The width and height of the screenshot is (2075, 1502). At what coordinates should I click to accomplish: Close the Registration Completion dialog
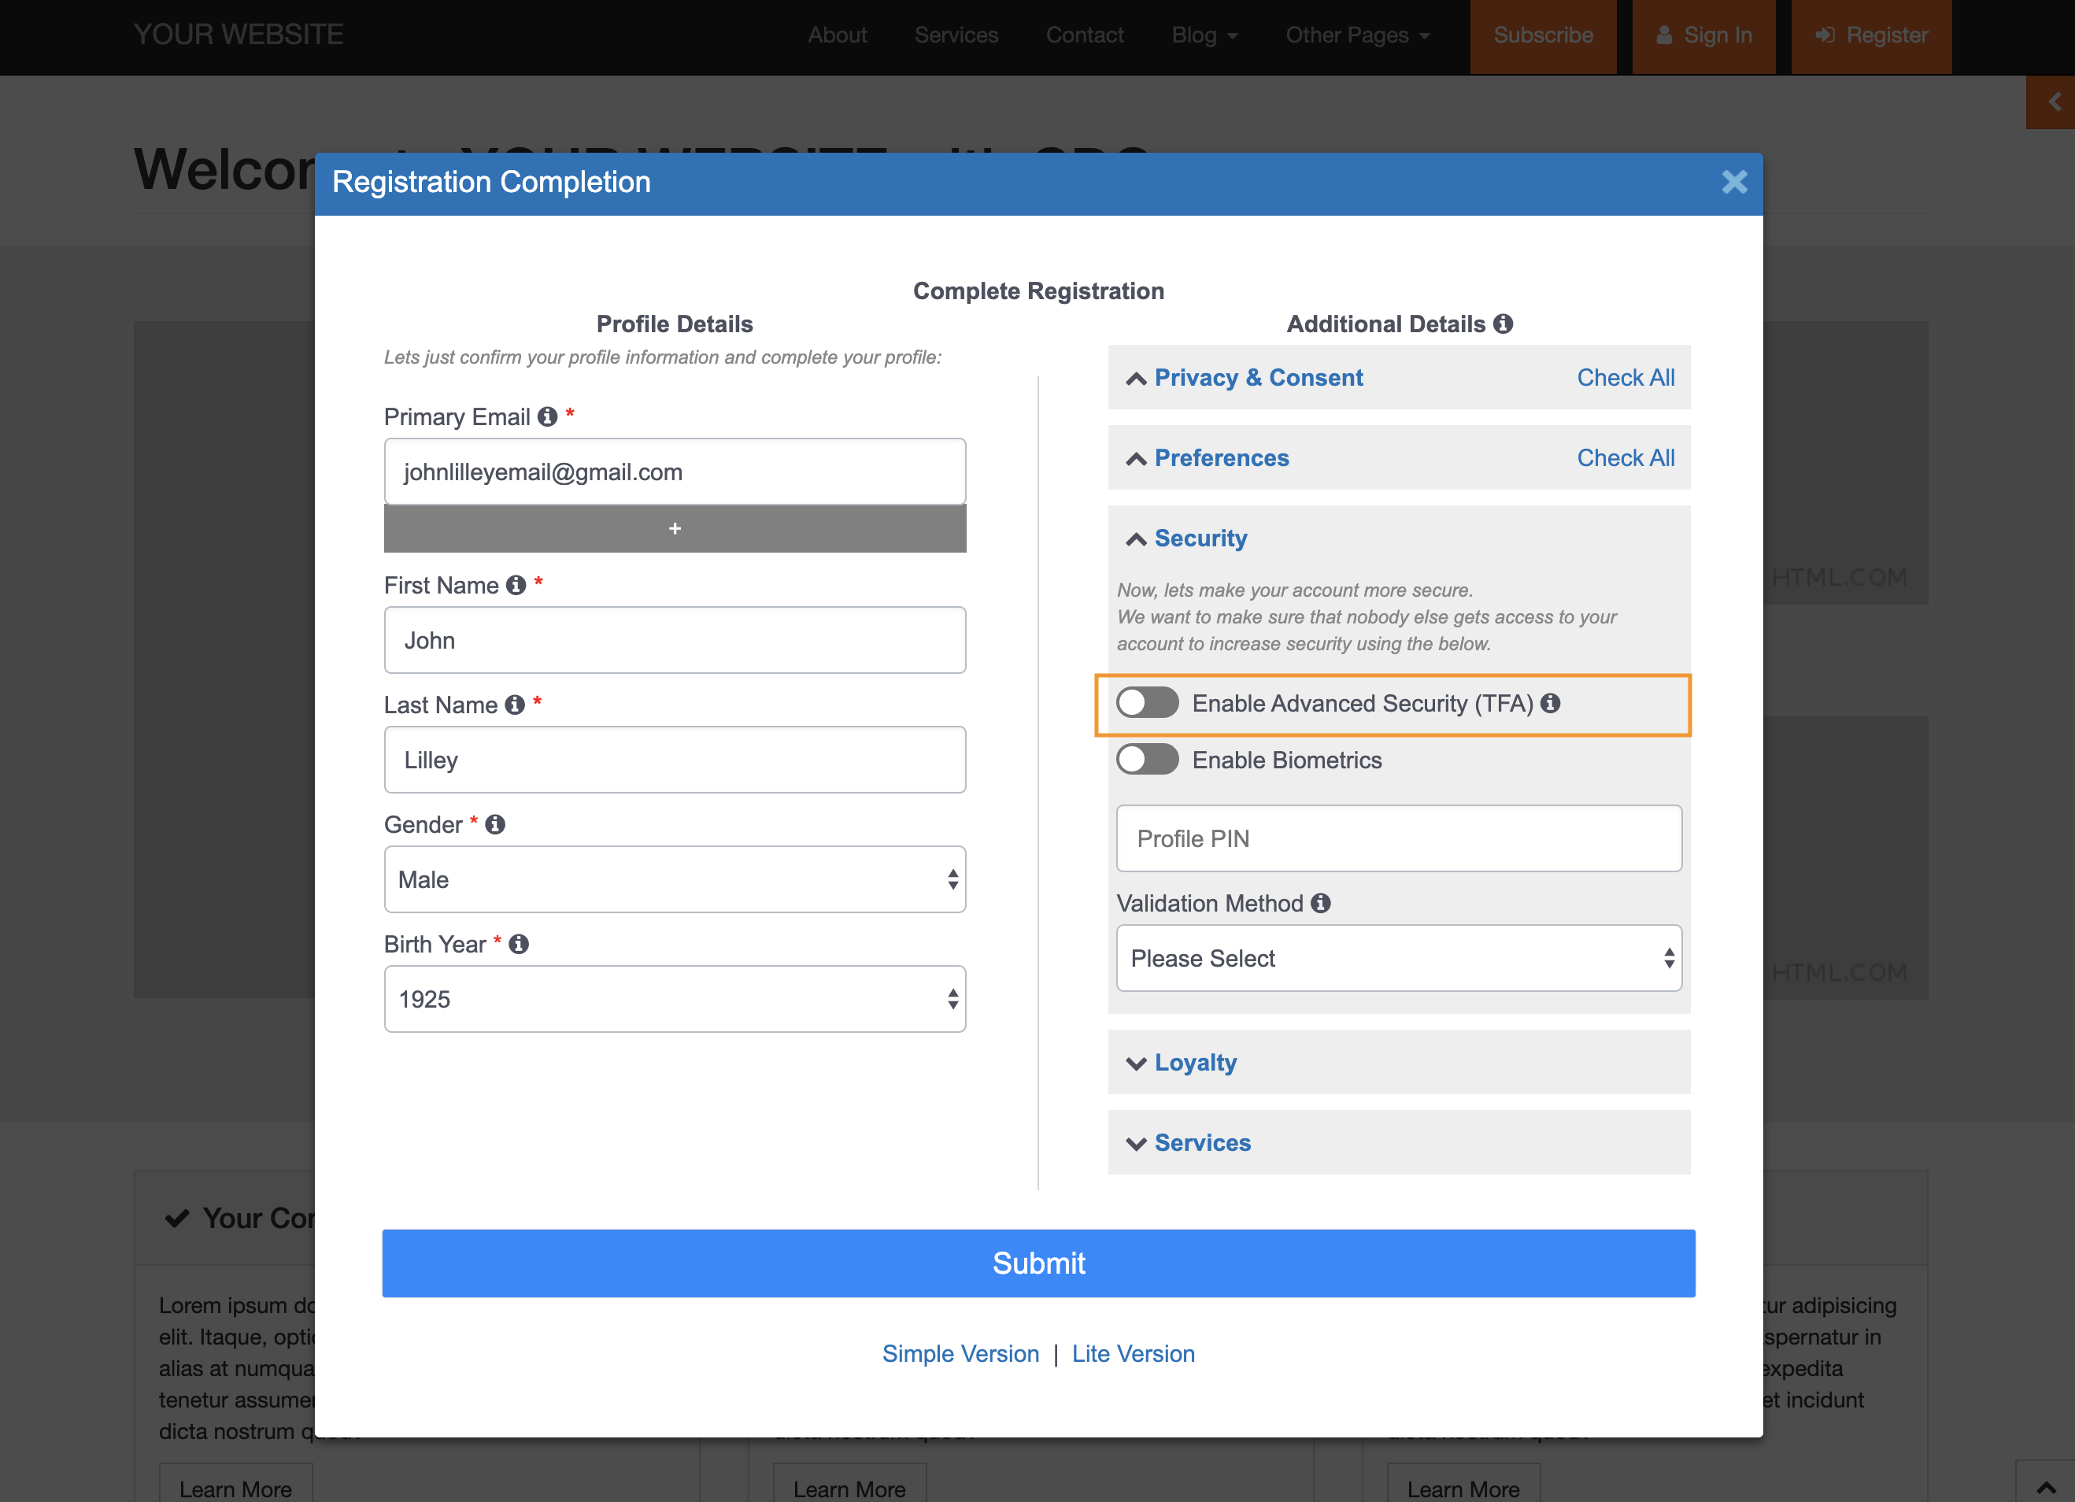[1733, 182]
